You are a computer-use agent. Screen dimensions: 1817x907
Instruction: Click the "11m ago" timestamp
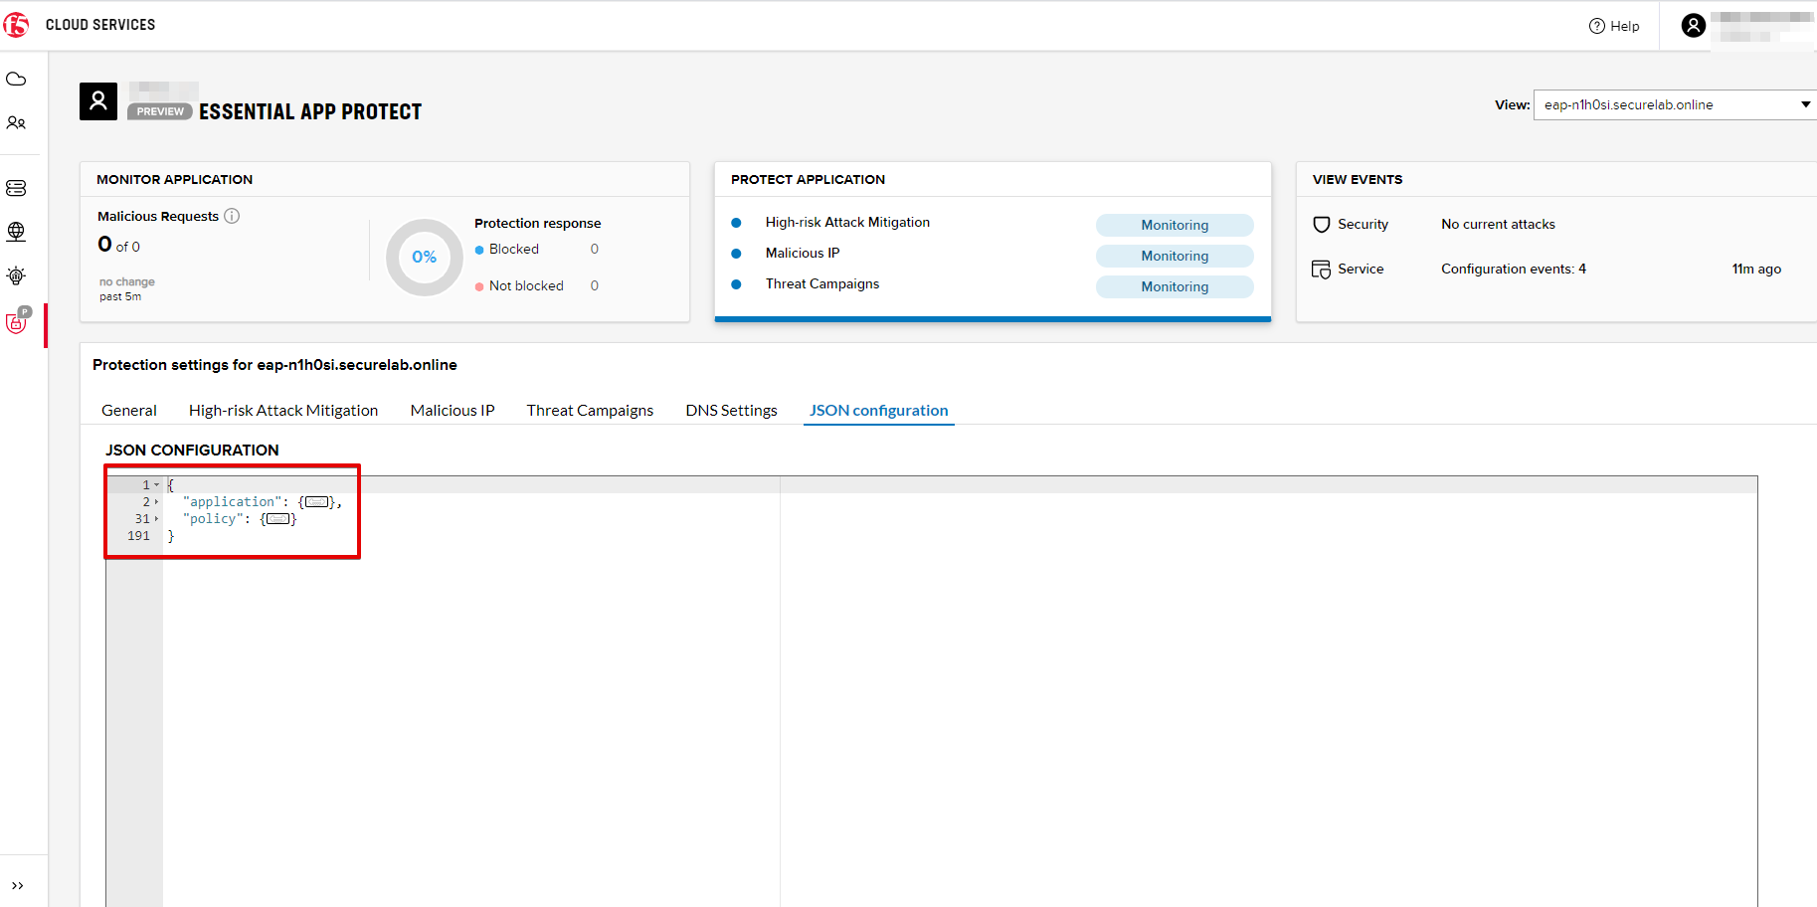(1756, 270)
